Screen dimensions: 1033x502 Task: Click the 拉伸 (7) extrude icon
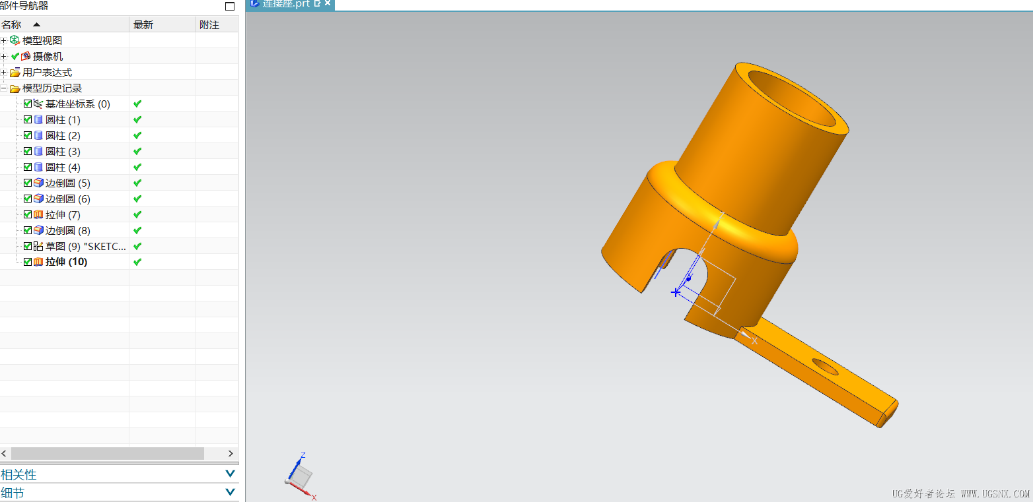(x=38, y=214)
